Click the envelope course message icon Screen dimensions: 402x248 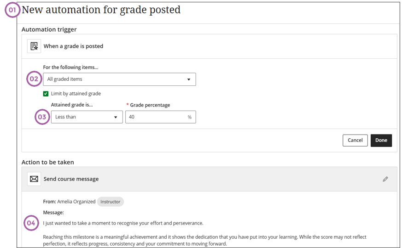tap(34, 179)
